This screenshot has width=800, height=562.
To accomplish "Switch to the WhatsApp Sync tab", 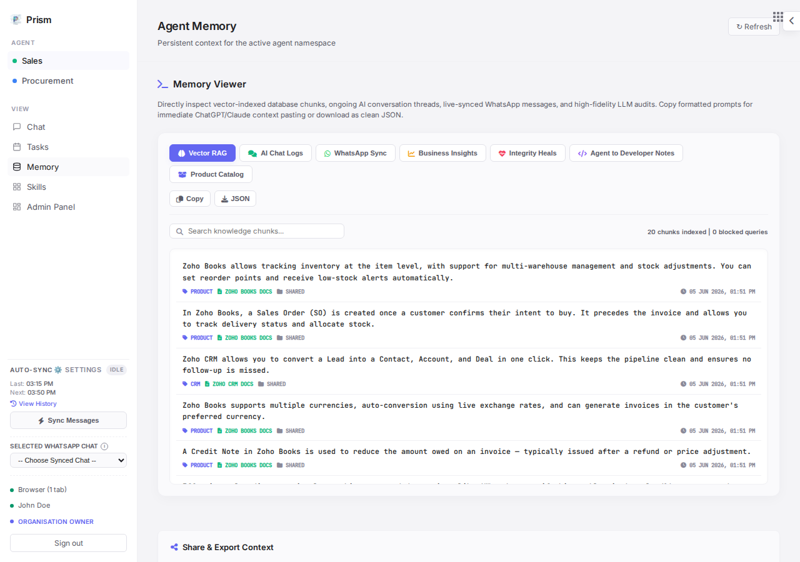I will [356, 153].
